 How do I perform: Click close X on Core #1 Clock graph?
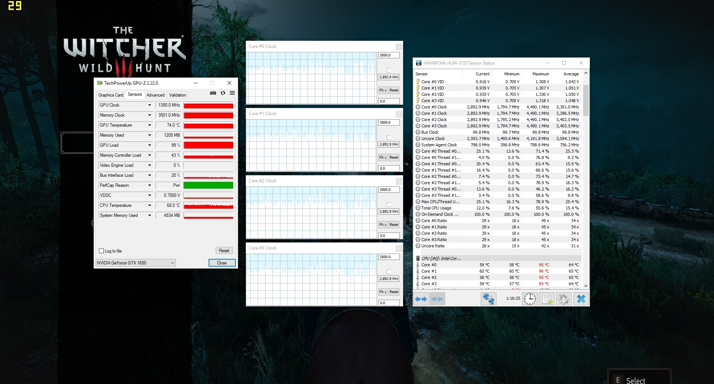pyautogui.click(x=399, y=114)
